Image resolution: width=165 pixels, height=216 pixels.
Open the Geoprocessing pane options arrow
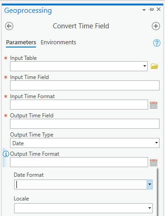click(144, 10)
